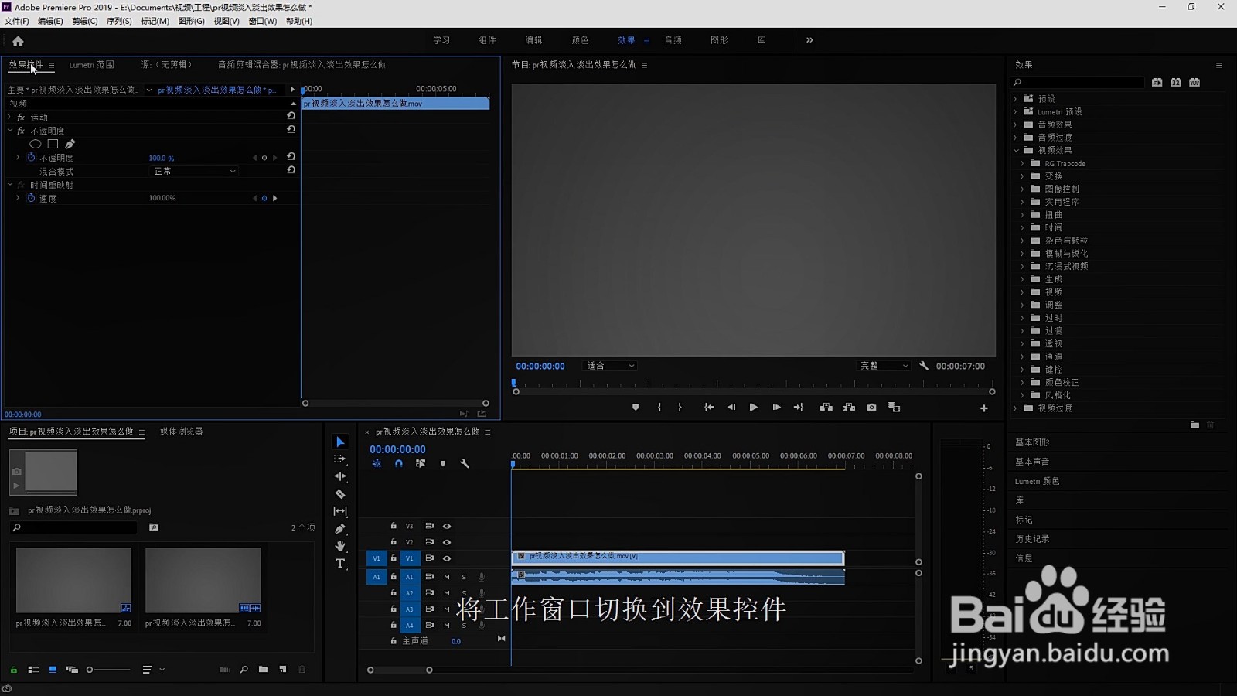1237x696 pixels.
Task: Add a marker in the program monitor
Action: (x=636, y=408)
